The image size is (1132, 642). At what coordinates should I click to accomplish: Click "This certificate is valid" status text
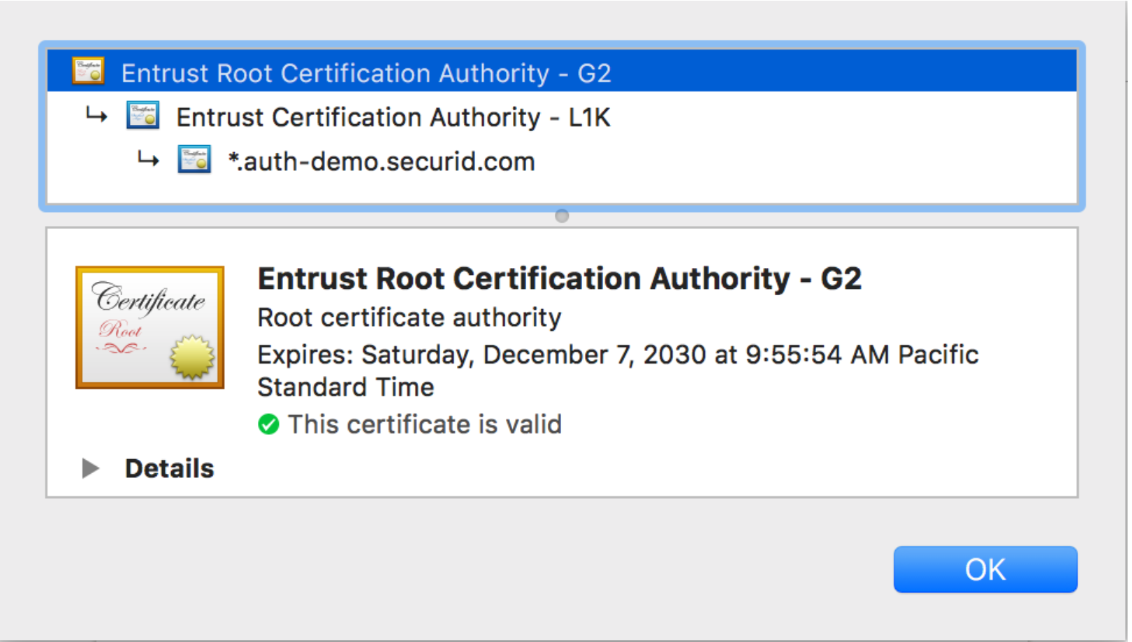425,424
